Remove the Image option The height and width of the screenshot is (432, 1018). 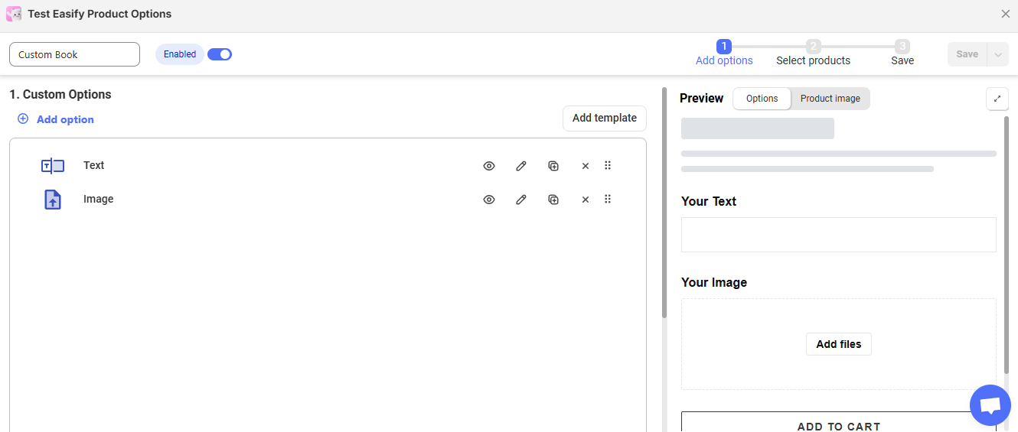(x=586, y=200)
